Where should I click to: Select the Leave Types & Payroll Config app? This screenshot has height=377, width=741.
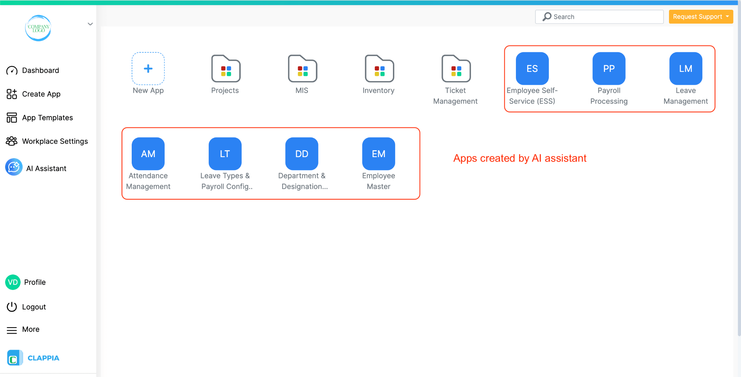[x=225, y=153]
